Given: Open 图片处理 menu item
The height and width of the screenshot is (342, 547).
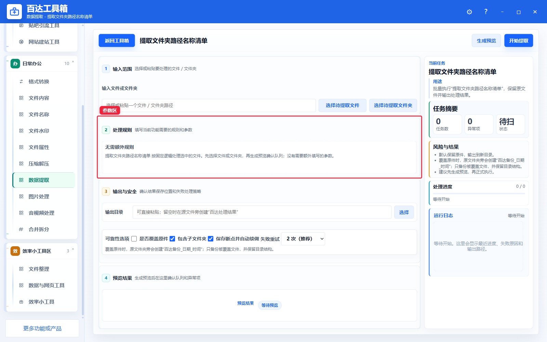Looking at the screenshot, I should (x=44, y=196).
